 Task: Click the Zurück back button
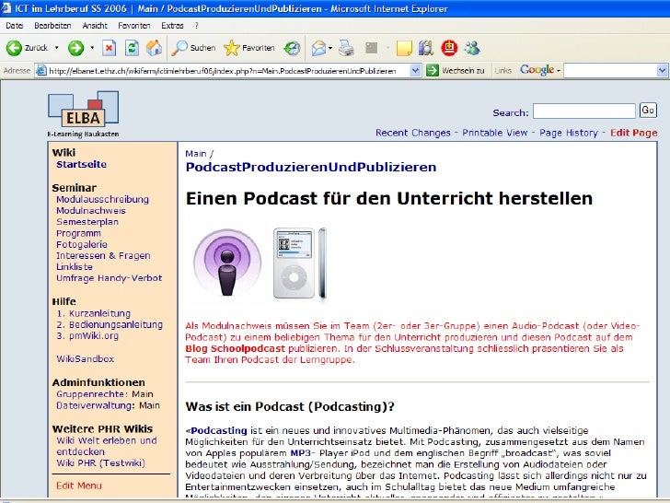[28, 48]
